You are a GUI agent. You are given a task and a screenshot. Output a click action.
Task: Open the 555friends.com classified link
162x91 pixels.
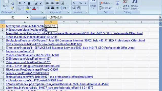point(28,59)
